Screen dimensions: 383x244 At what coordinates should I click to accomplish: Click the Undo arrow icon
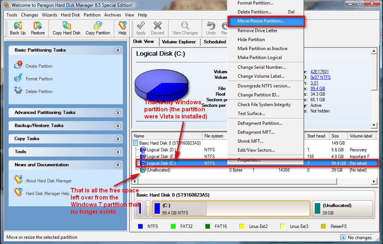(x=211, y=25)
